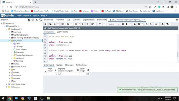
Task: Click the Delete trash icon in the toolbar
Action: 87,24
